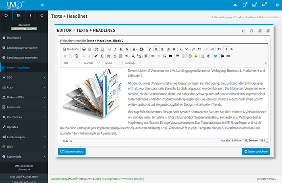Apply italic formatting to text
This screenshot has height=183, width=282.
pos(115,49)
